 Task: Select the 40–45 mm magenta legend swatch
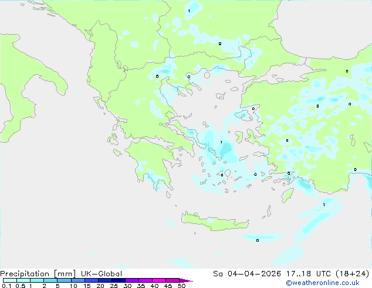click(159, 280)
